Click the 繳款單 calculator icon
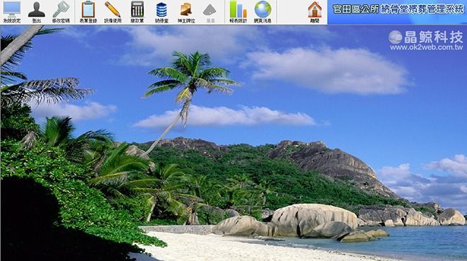 point(137,12)
